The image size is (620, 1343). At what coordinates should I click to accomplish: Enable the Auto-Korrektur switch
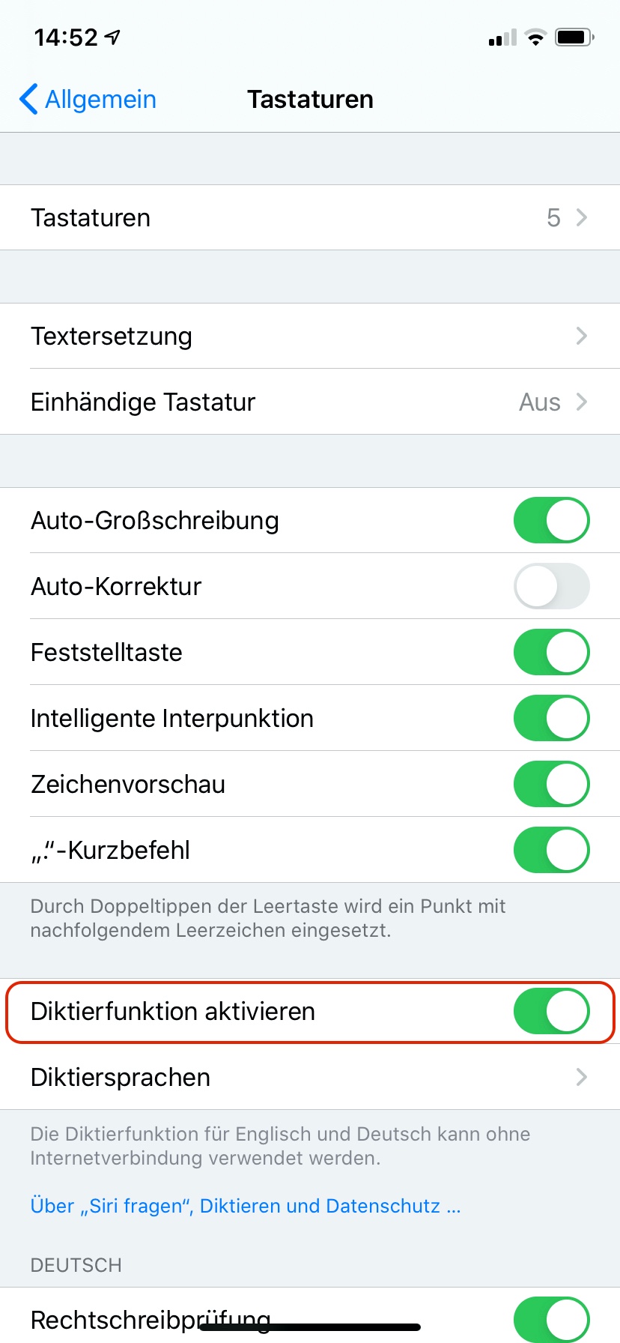click(551, 586)
